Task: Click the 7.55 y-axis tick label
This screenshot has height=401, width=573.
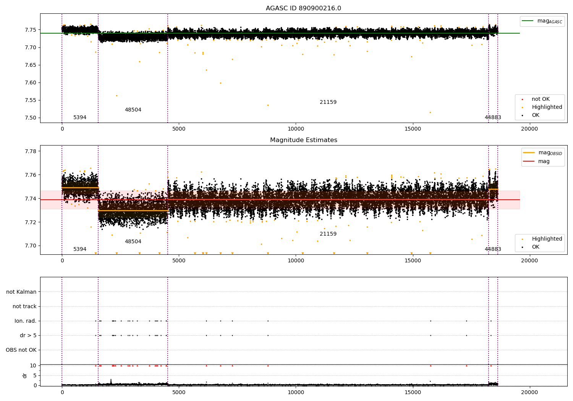Action: (x=31, y=100)
